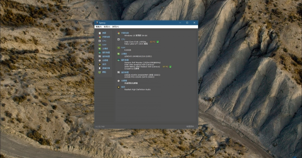This screenshot has height=158, width=302.
Task: Open the 儲存裝置 heading link in summary panel
Action: pyautogui.click(x=125, y=72)
